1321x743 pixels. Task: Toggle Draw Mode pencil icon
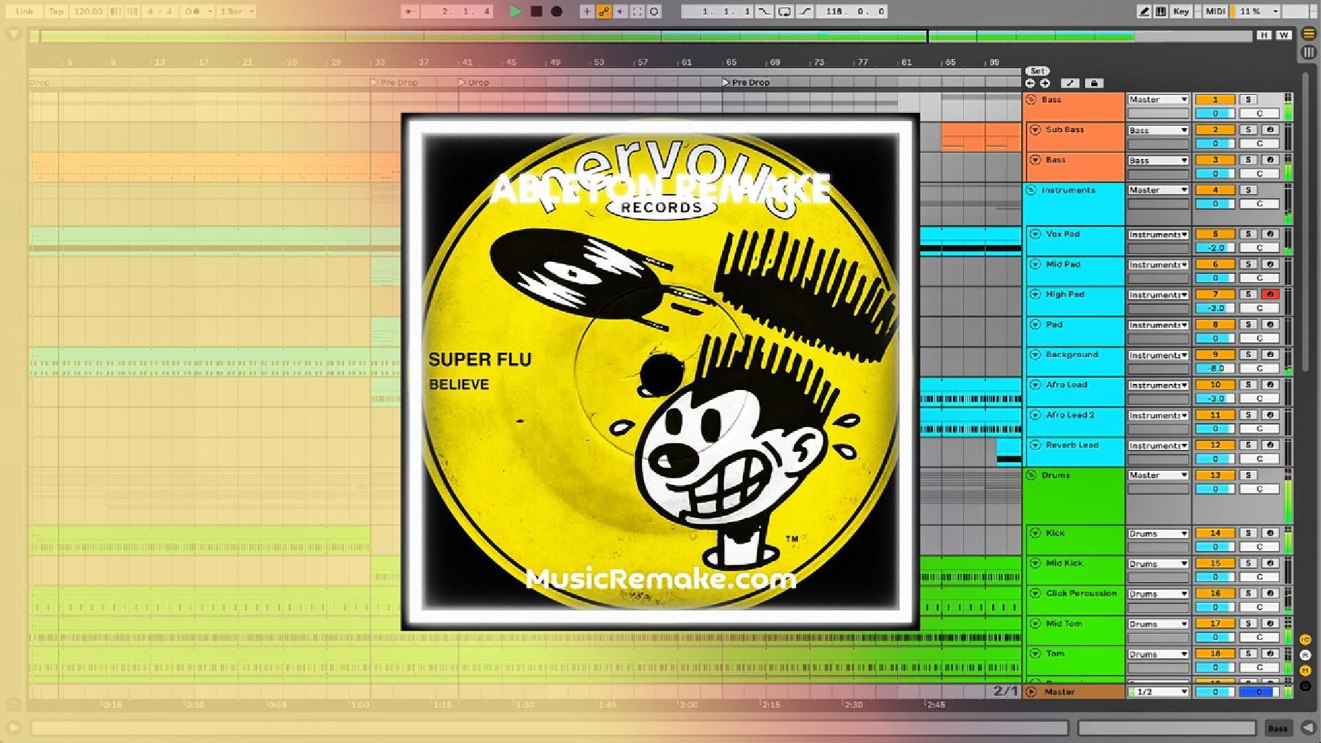(x=1144, y=11)
